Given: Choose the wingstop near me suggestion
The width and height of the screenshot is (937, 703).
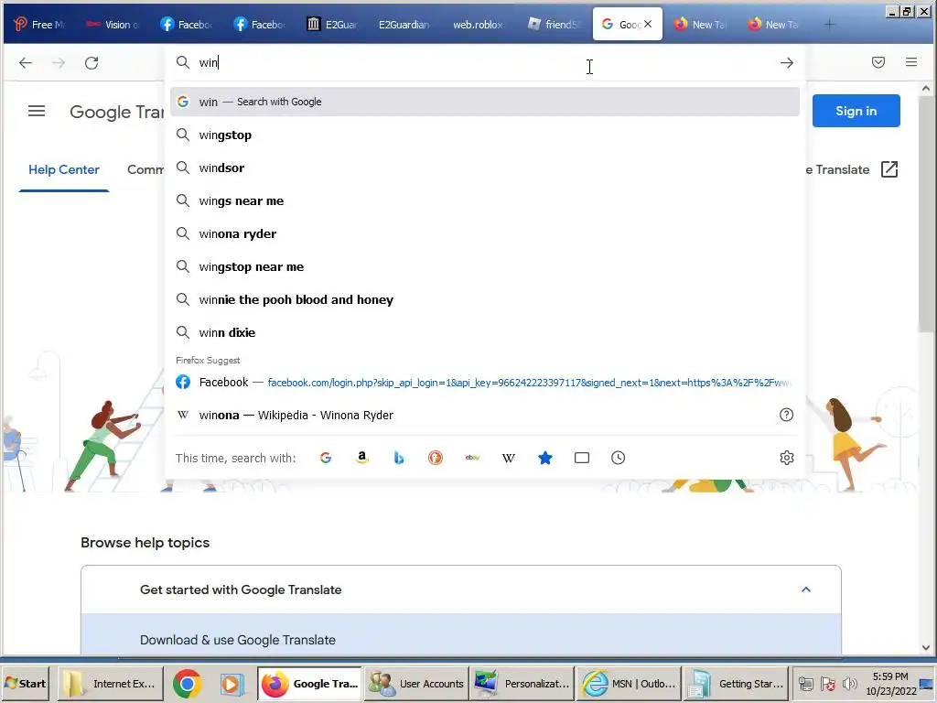Looking at the screenshot, I should coord(485,266).
